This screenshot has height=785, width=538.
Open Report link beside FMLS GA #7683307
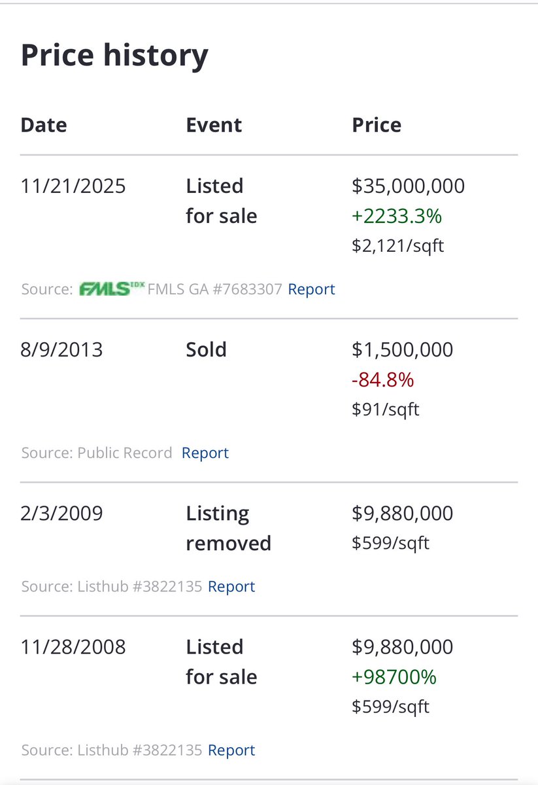point(311,289)
